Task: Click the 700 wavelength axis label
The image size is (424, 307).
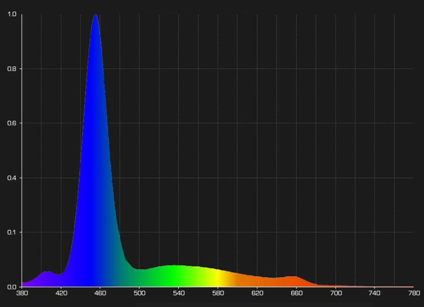Action: (x=336, y=293)
